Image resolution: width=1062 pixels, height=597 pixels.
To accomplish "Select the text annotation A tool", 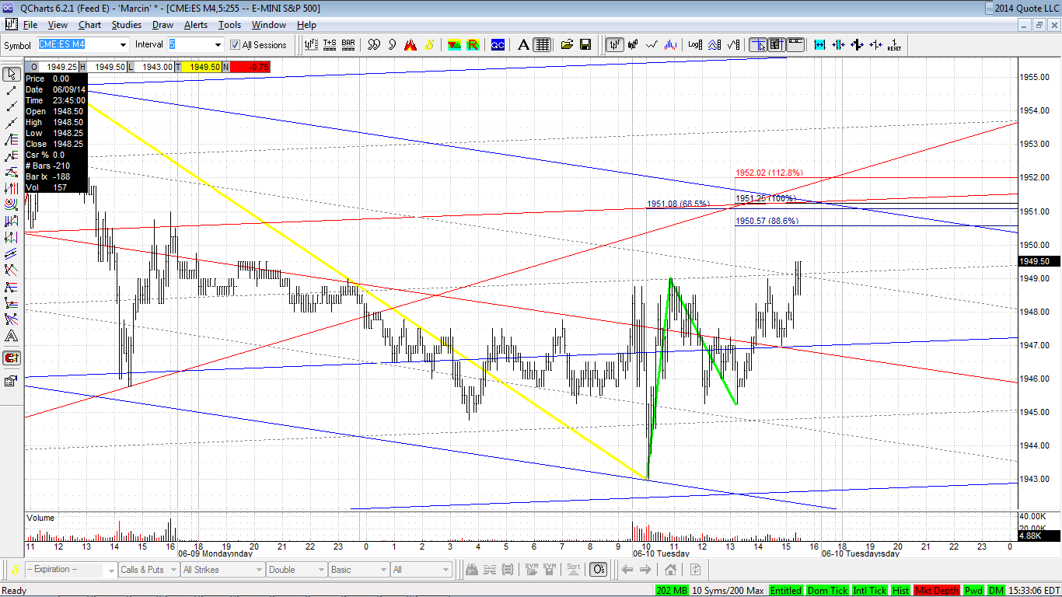I will point(524,44).
